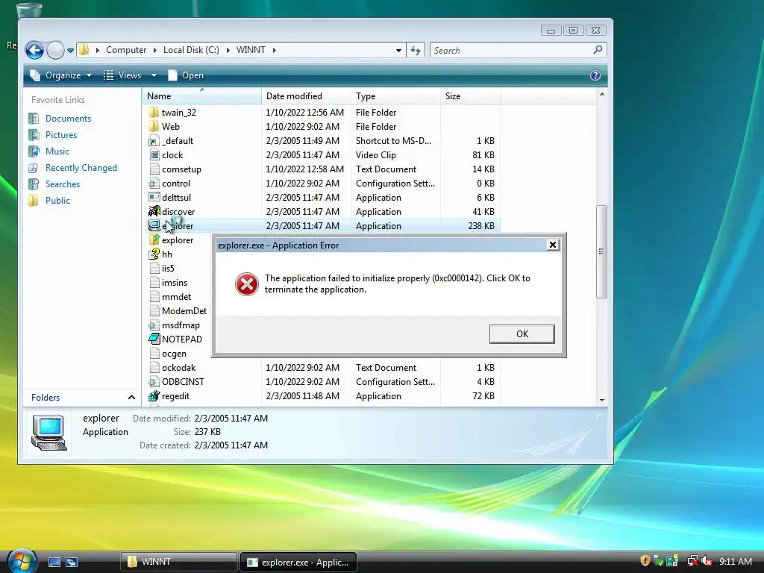Sort by Date modified column header

coord(306,96)
